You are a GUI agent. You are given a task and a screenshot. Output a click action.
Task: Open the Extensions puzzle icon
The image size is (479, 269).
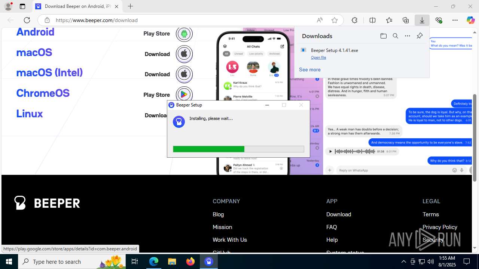coord(354,20)
